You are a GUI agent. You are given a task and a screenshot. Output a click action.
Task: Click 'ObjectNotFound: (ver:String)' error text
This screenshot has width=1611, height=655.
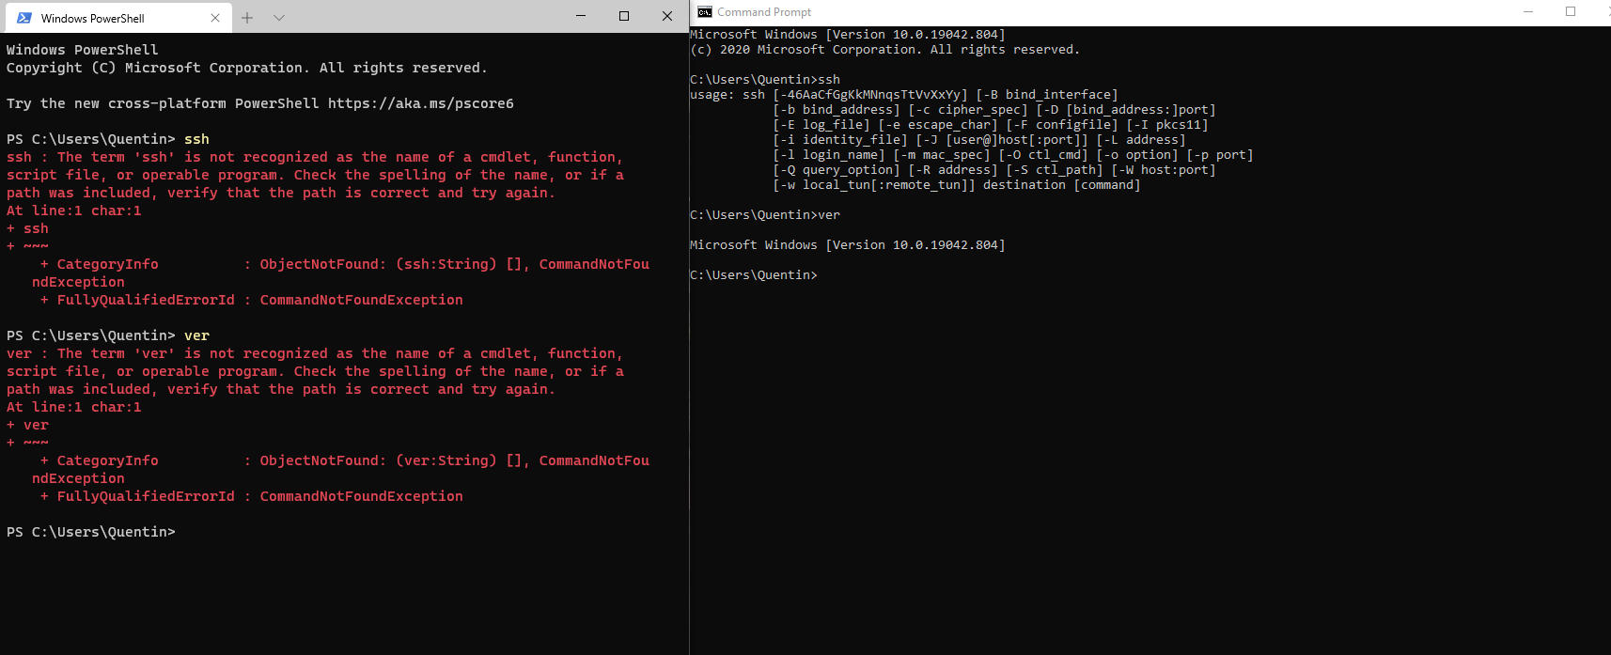pos(379,460)
